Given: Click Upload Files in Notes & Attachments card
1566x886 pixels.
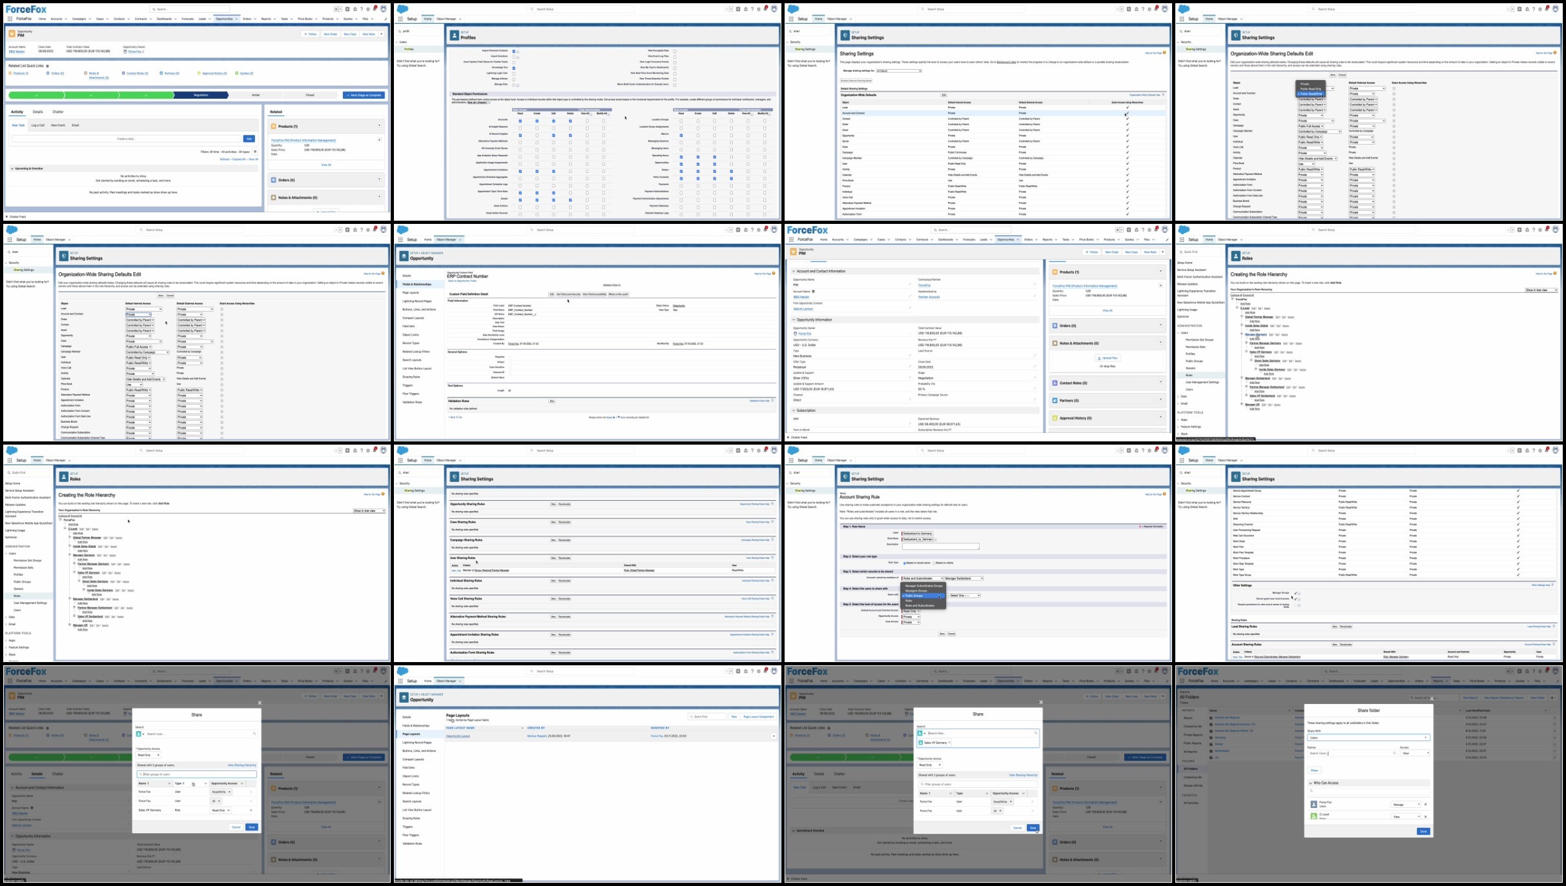Looking at the screenshot, I should 1108,358.
